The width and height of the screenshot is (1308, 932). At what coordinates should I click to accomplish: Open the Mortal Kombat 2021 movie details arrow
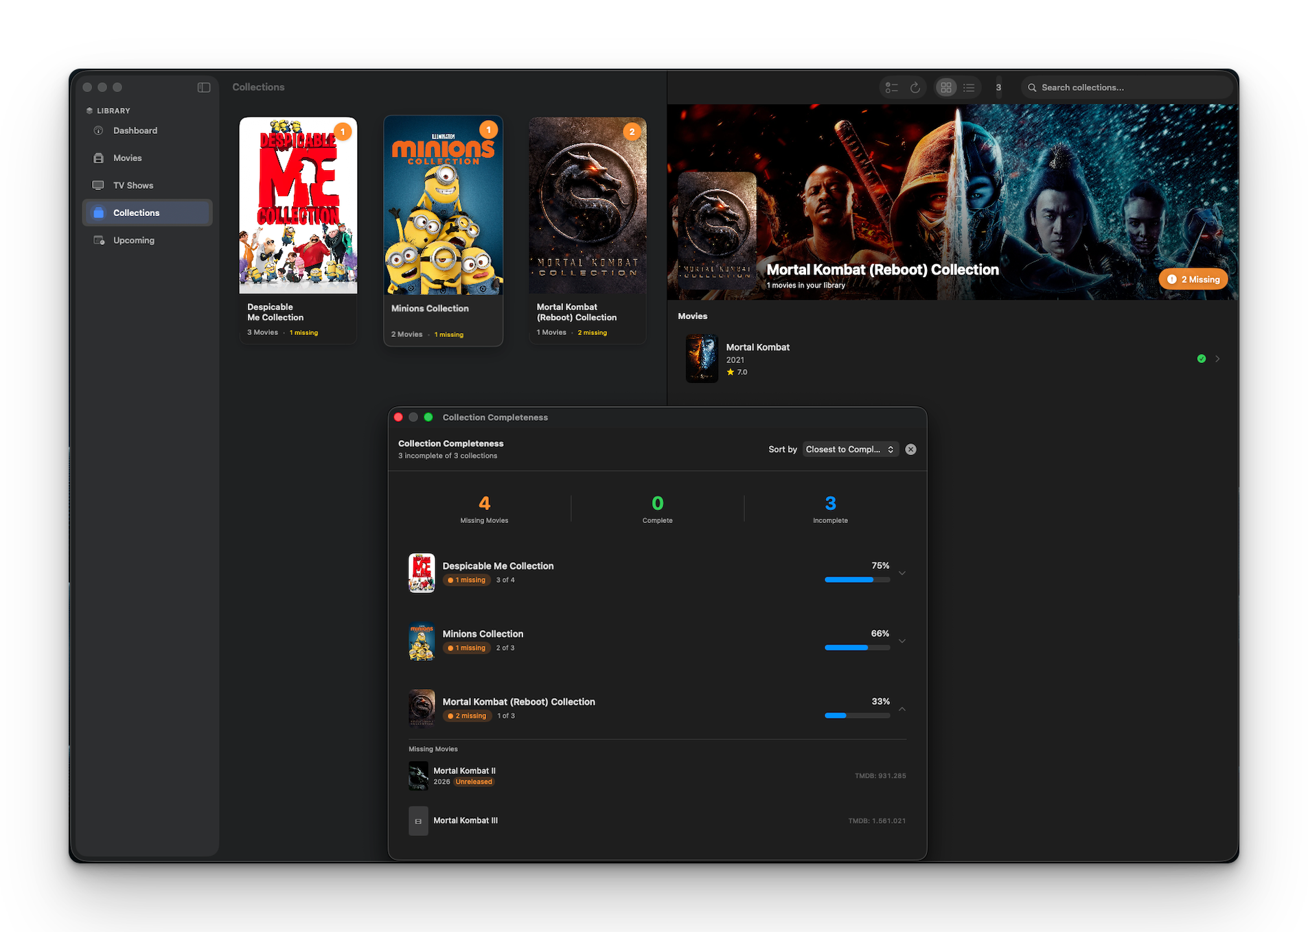click(x=1217, y=358)
